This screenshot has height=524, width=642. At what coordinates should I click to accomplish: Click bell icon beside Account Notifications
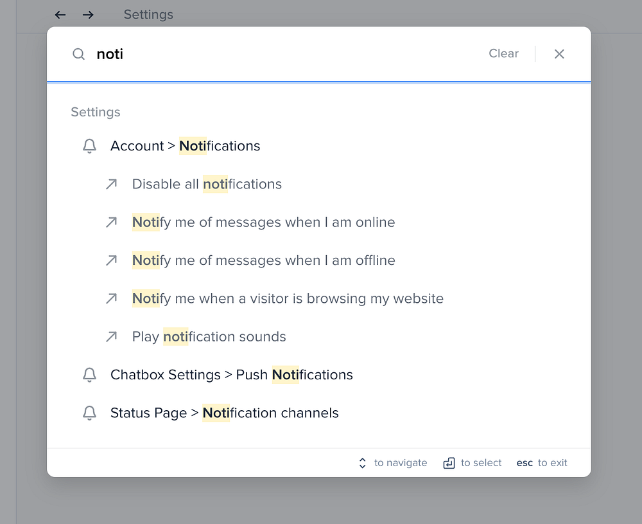click(90, 147)
